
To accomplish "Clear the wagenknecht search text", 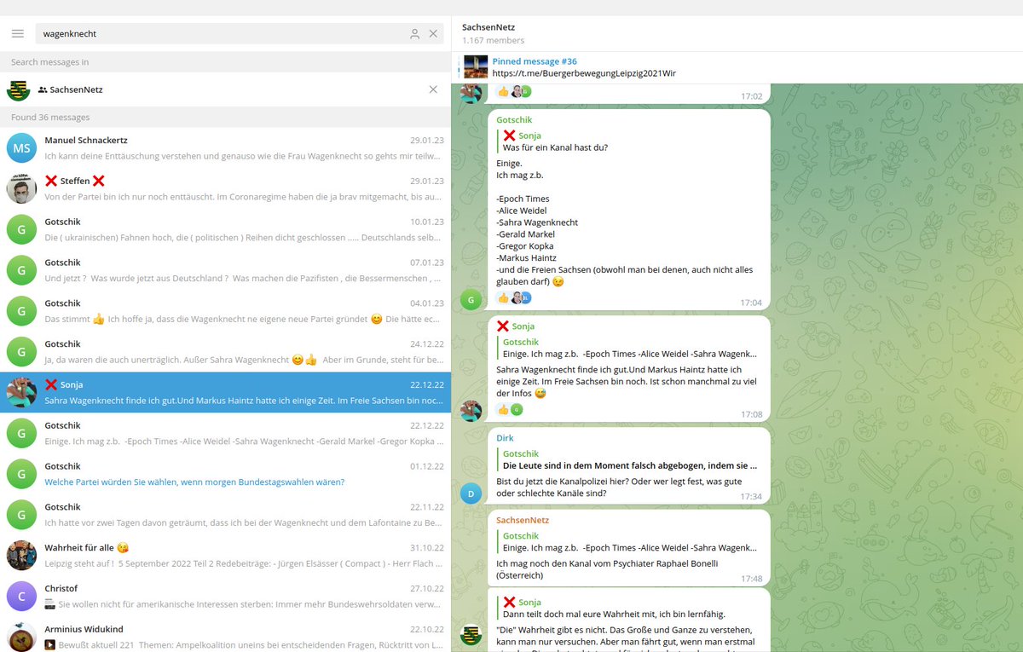I will tap(433, 33).
